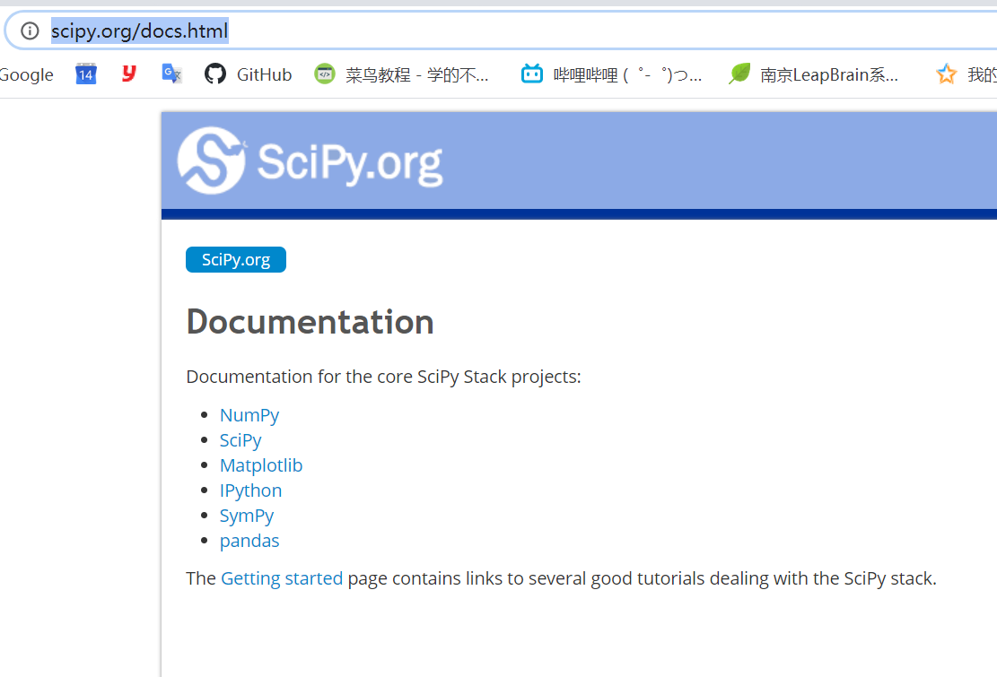Click the 菜鸟教程 bookmark icon

coord(325,74)
